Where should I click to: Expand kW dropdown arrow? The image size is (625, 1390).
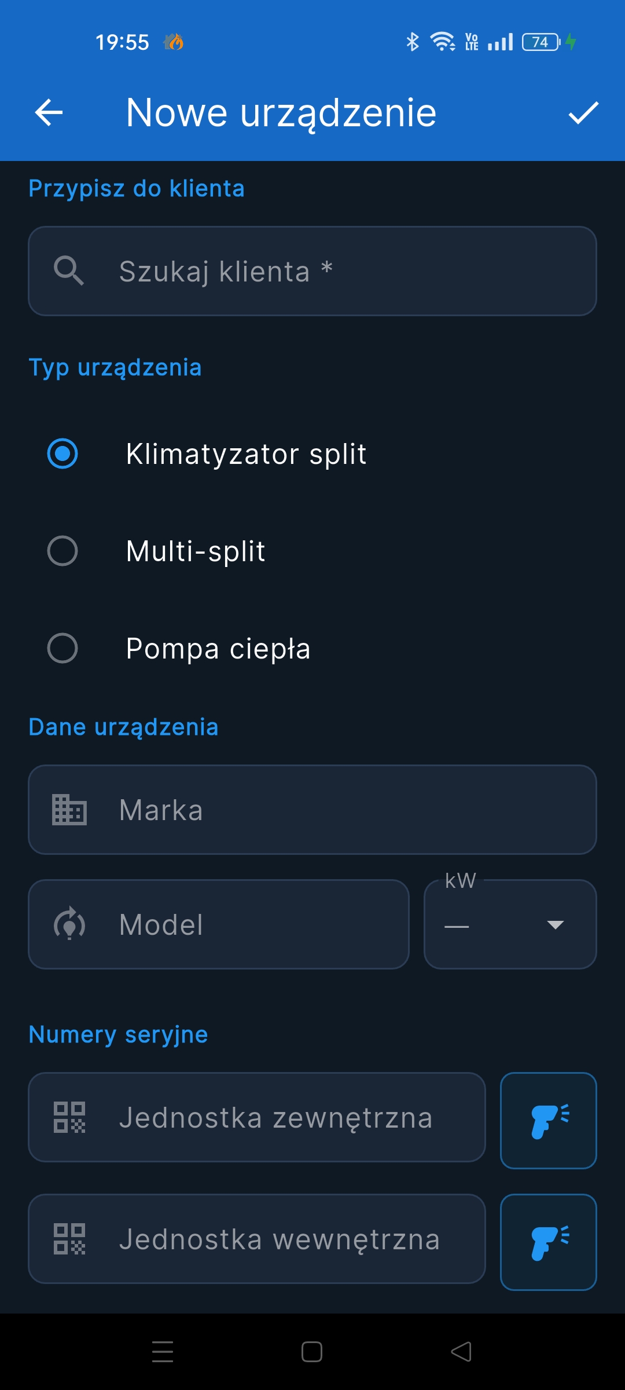pyautogui.click(x=556, y=925)
